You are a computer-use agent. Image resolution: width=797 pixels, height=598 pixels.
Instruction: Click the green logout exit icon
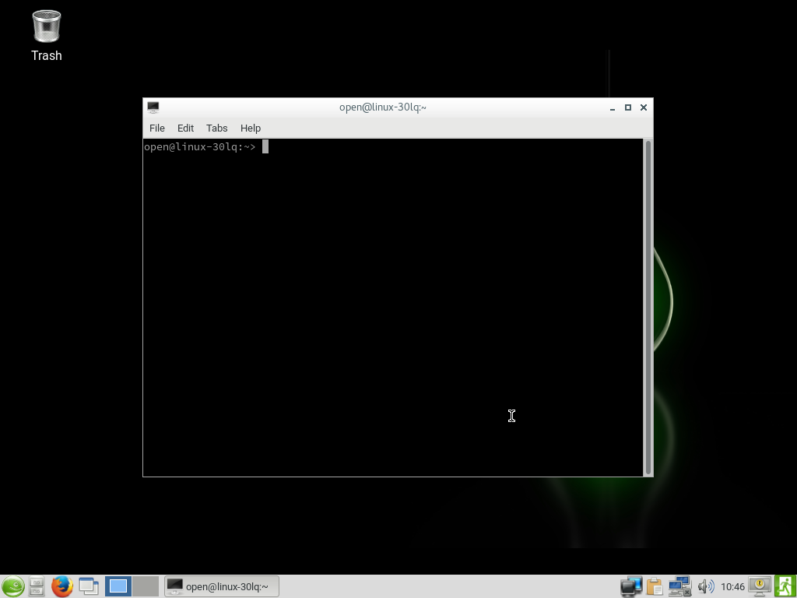point(785,586)
